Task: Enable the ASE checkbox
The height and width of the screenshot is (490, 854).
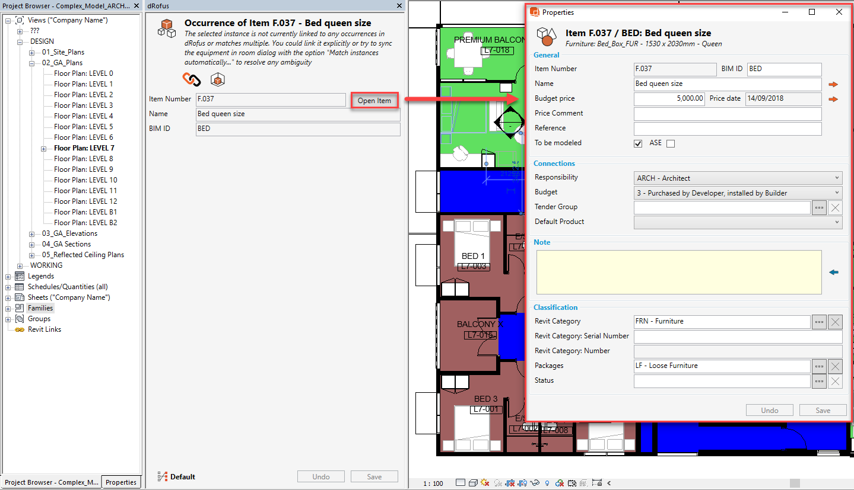Action: coord(671,143)
